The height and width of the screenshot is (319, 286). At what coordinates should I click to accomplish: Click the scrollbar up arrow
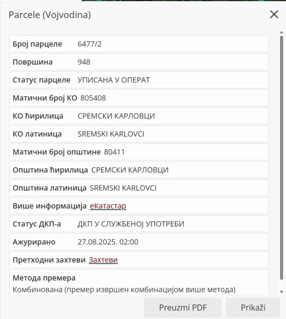click(x=281, y=33)
